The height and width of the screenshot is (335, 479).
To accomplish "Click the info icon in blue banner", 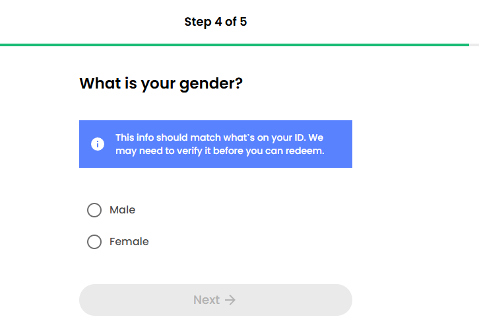I will (98, 144).
